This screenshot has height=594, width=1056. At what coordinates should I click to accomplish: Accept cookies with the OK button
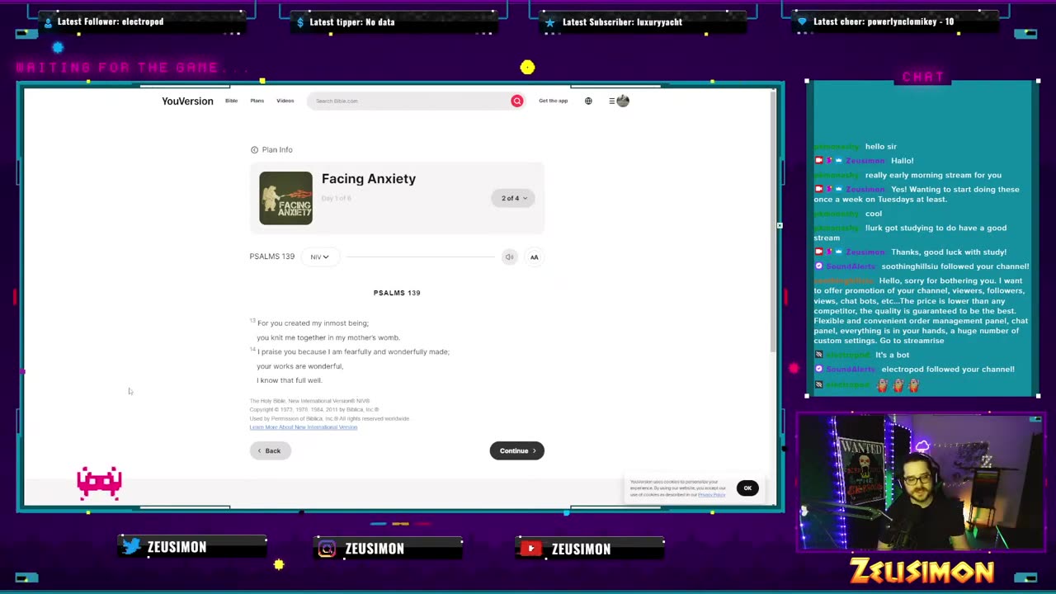pyautogui.click(x=747, y=488)
